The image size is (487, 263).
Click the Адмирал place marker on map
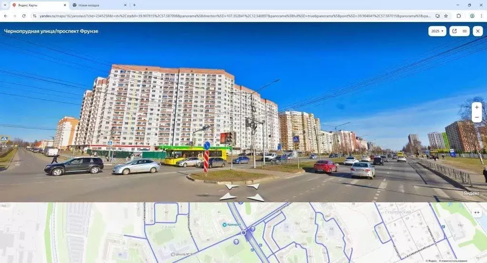225,224
